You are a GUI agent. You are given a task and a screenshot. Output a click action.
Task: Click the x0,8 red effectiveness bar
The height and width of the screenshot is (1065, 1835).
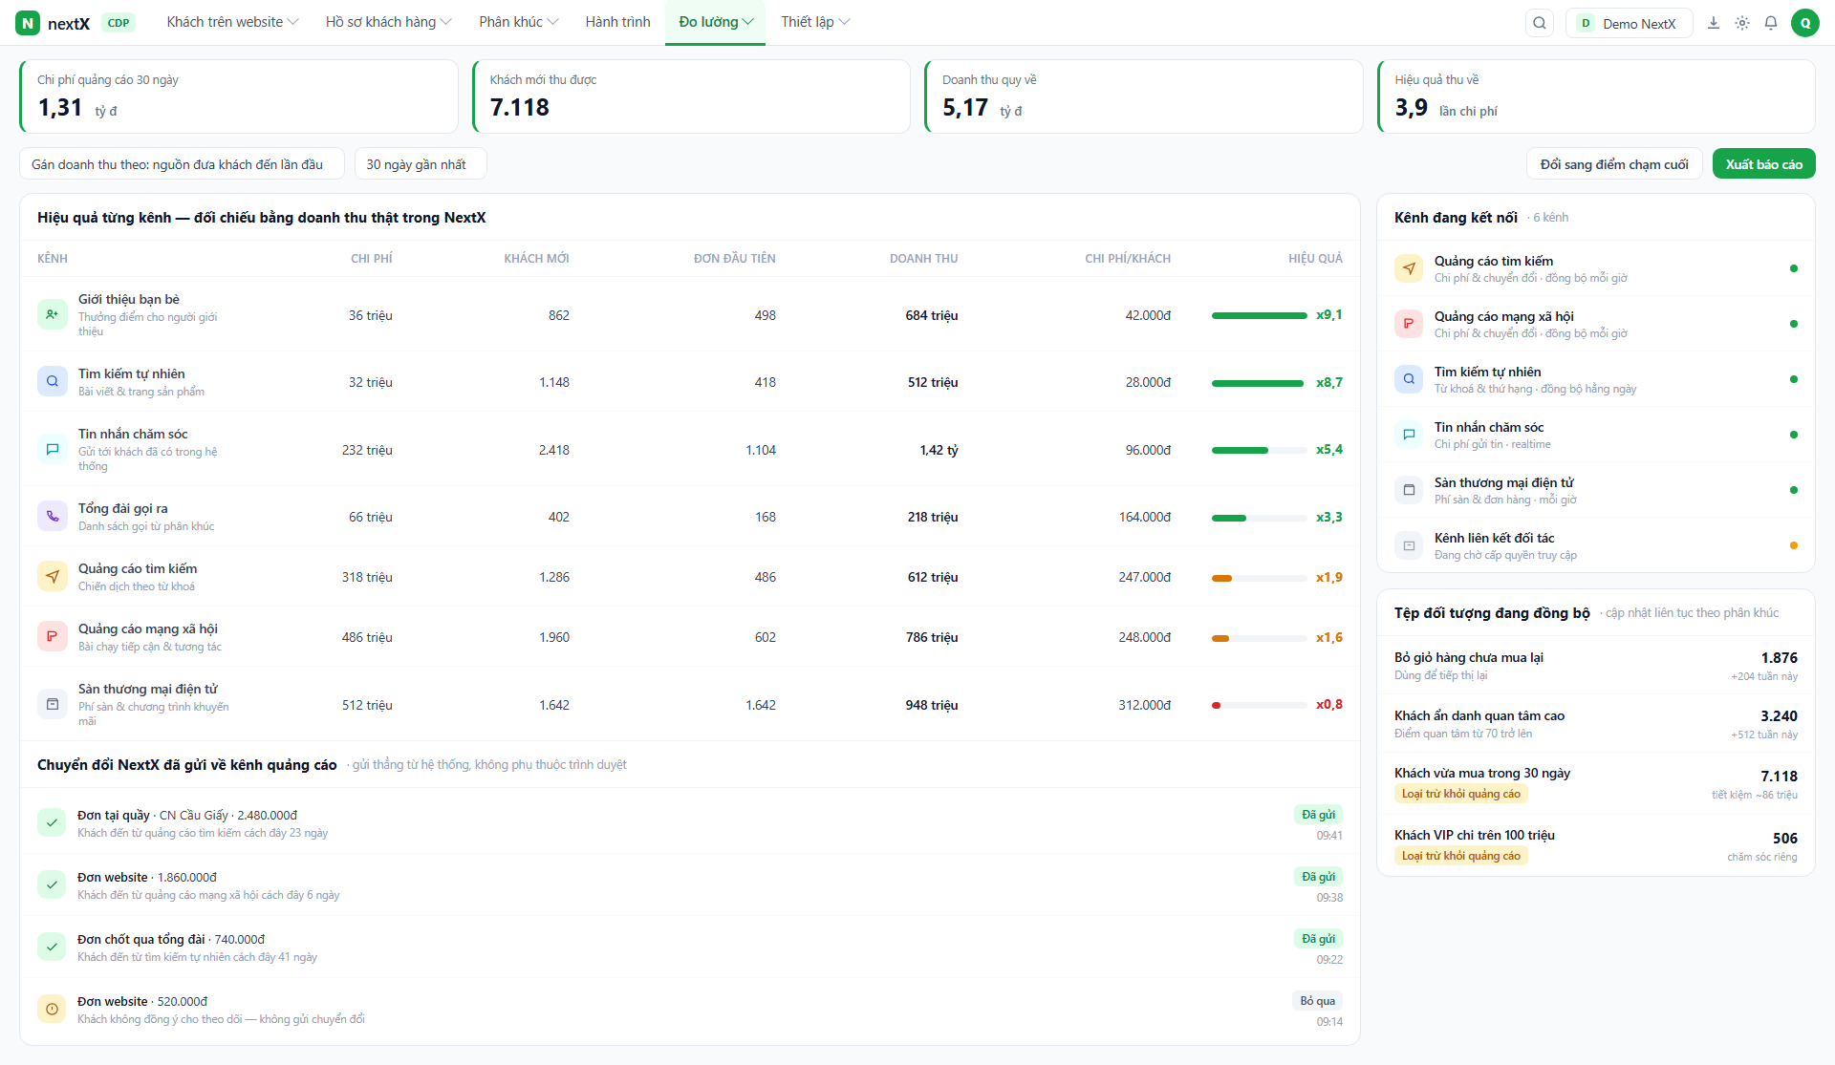[x=1259, y=705]
